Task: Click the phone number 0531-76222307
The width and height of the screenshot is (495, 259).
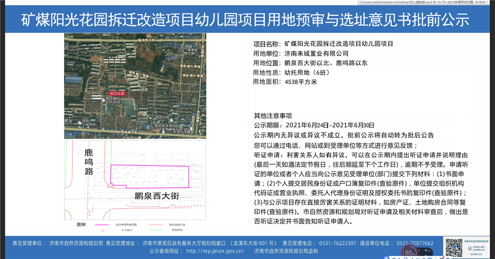Action: tap(338, 243)
